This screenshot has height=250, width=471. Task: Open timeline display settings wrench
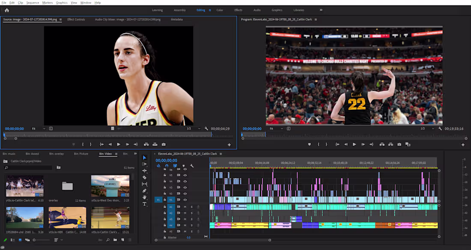(x=192, y=166)
